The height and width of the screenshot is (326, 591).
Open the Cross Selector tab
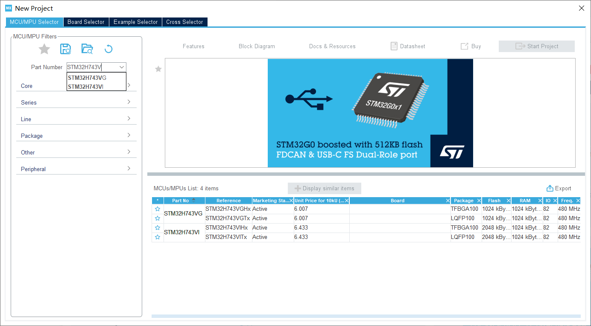pyautogui.click(x=184, y=22)
